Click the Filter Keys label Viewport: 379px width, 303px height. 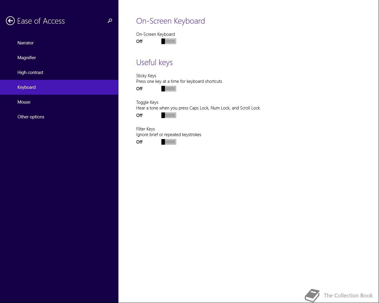point(145,129)
